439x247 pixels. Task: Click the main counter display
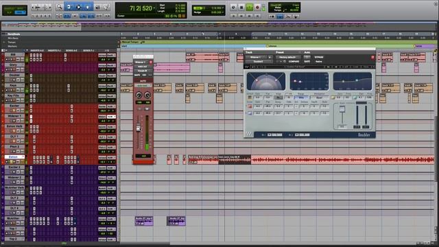click(142, 8)
